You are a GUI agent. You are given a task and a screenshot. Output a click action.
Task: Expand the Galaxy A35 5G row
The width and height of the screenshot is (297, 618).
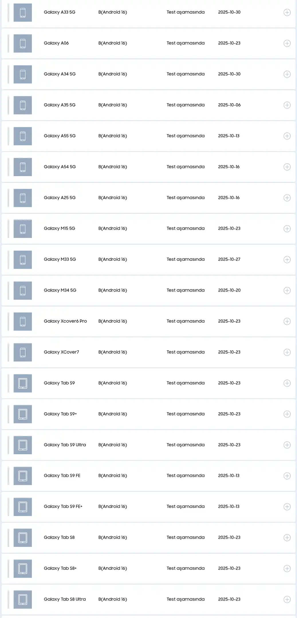(287, 105)
